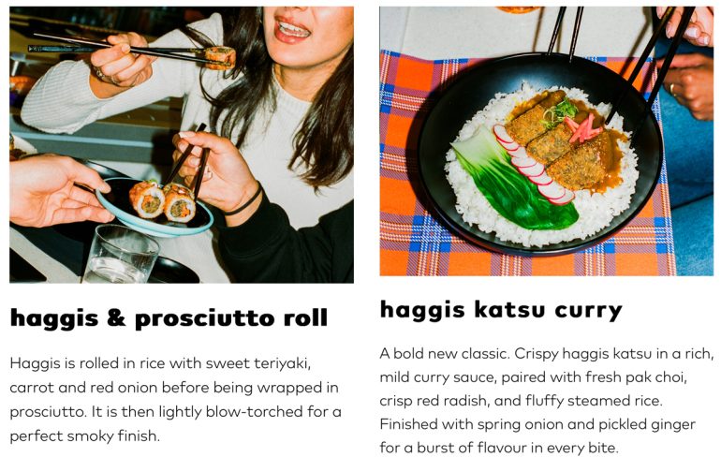Image resolution: width=721 pixels, height=457 pixels.
Task: Click the 'haggis katsu curry' heading
Action: coord(501,310)
